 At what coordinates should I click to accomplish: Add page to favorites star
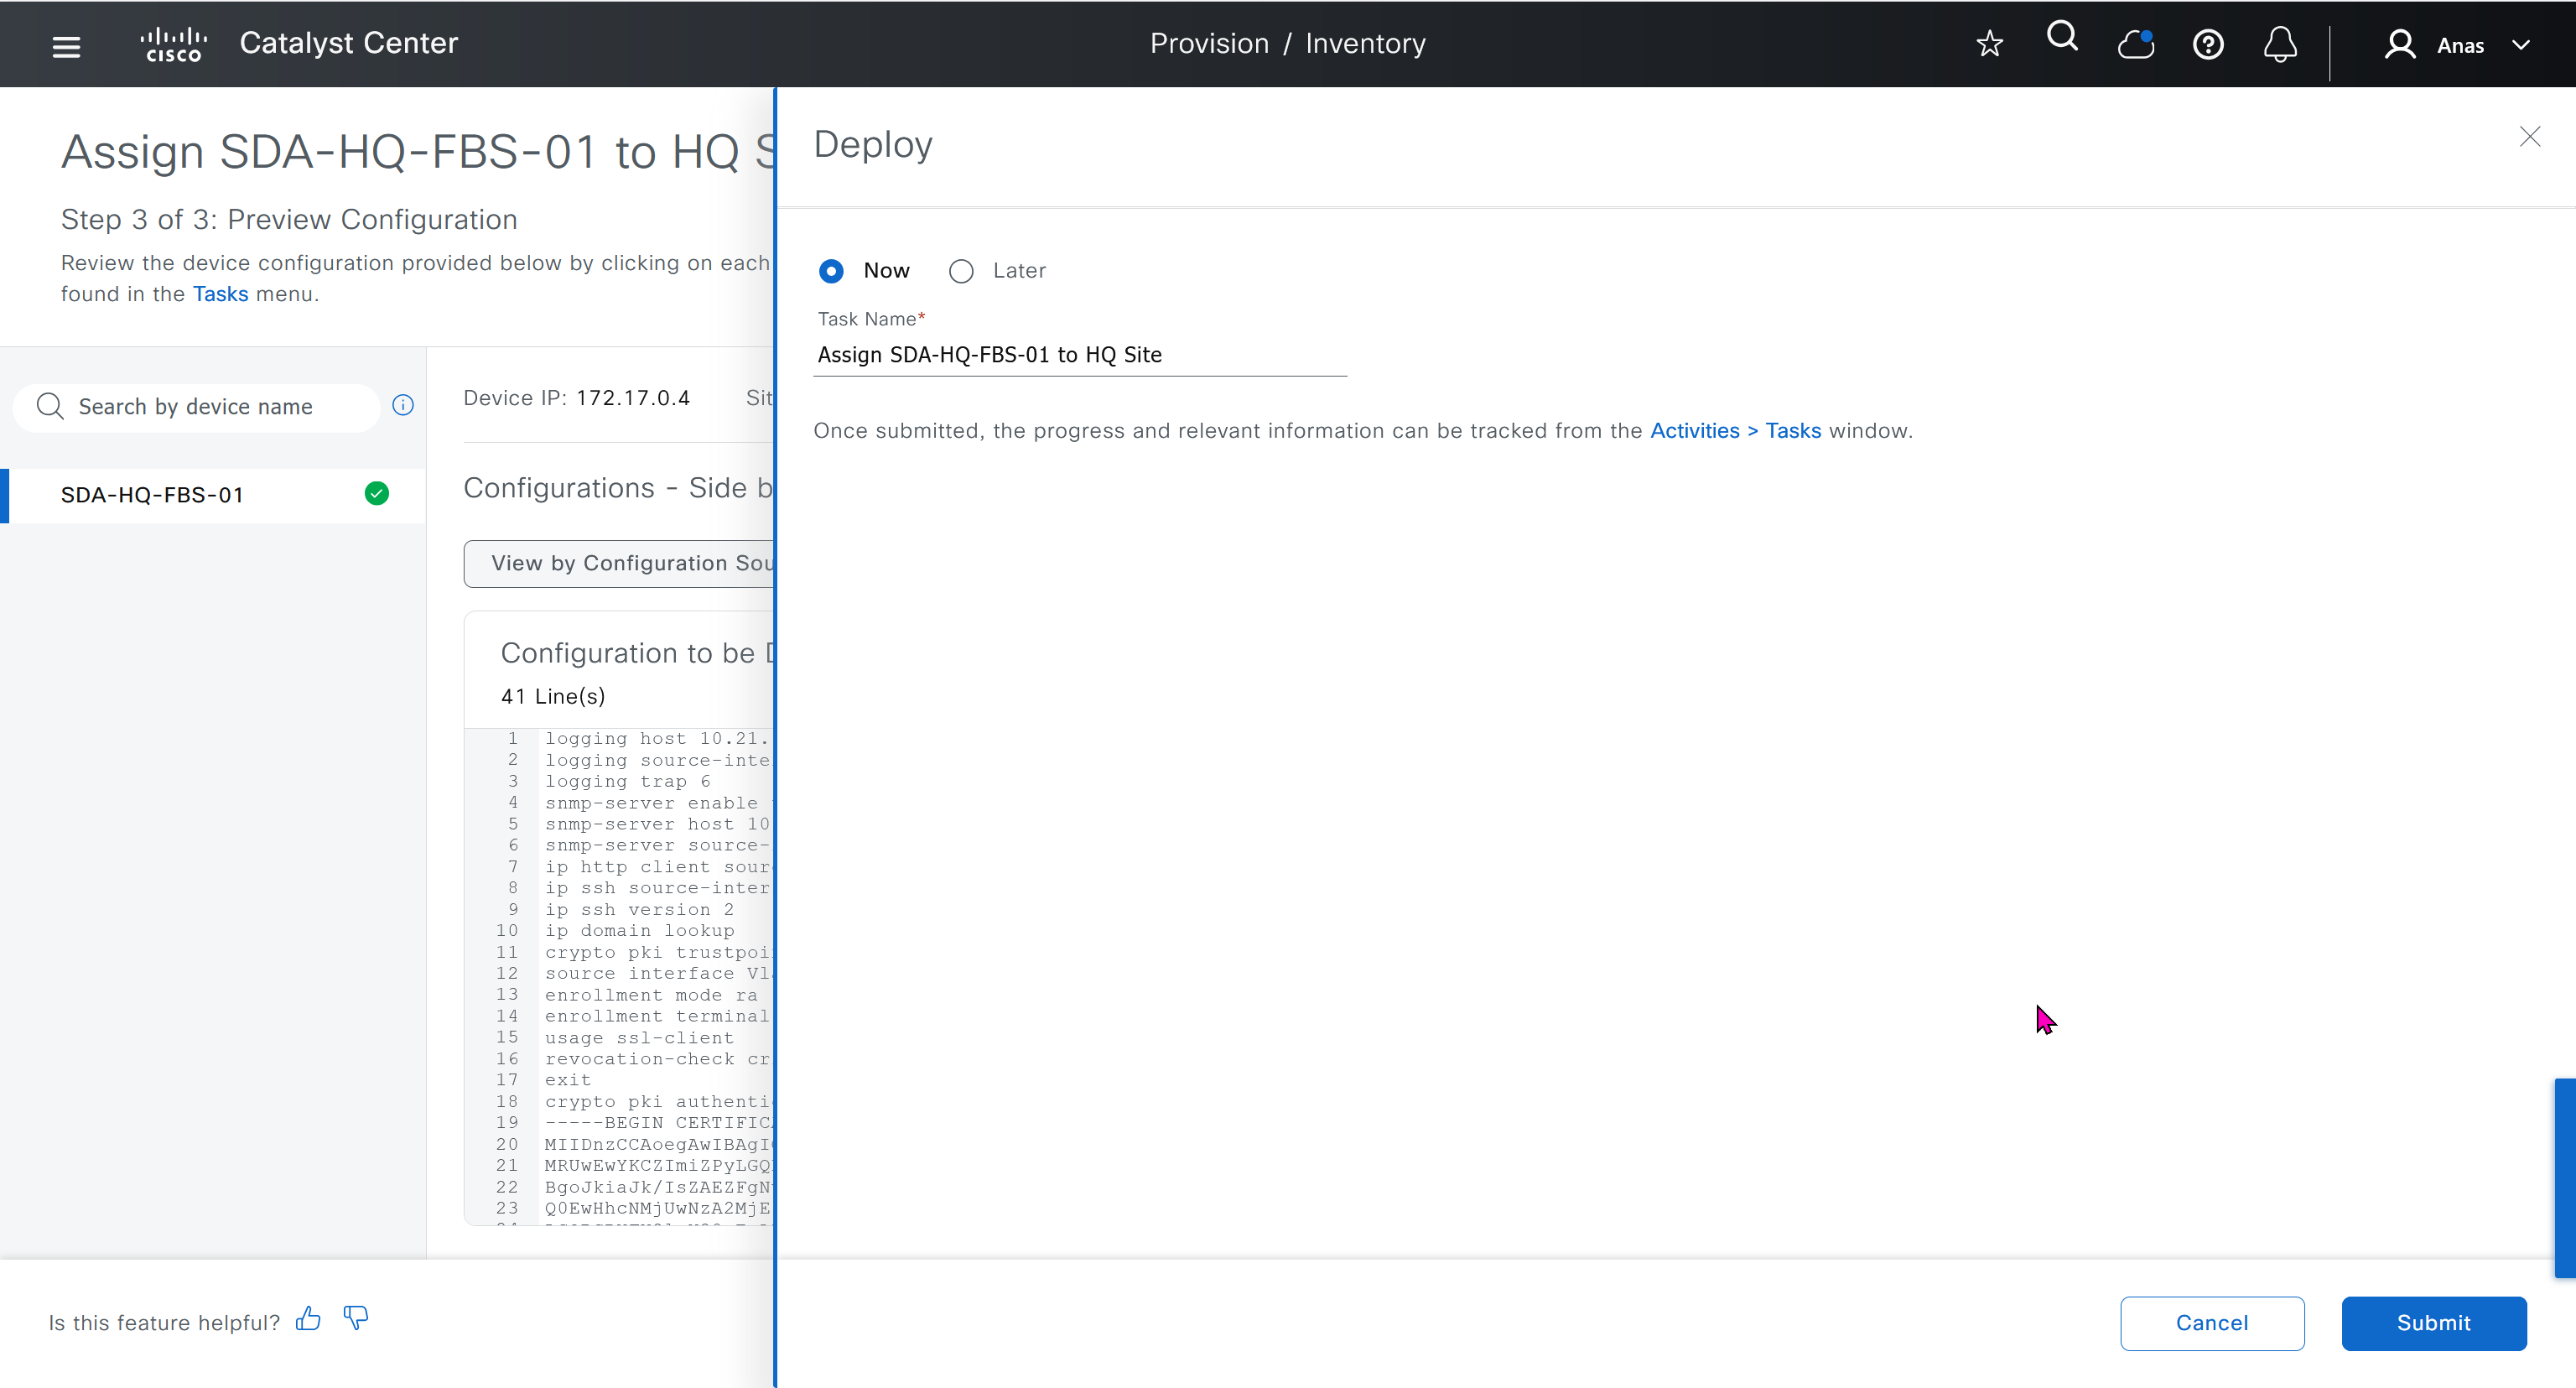1989,44
